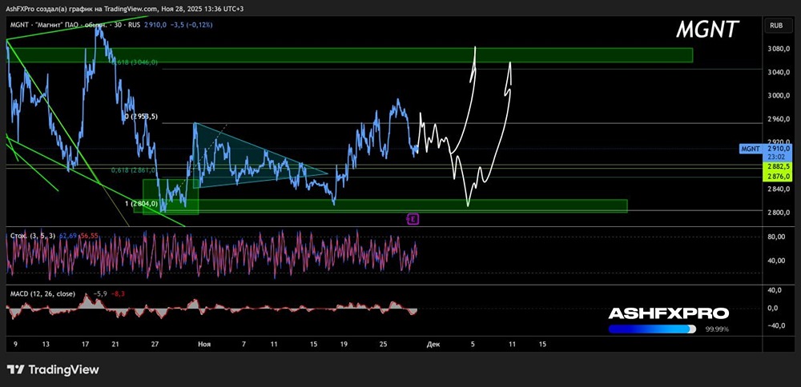
Task: Click the 2 840,0 price scale label
Action: pos(780,190)
